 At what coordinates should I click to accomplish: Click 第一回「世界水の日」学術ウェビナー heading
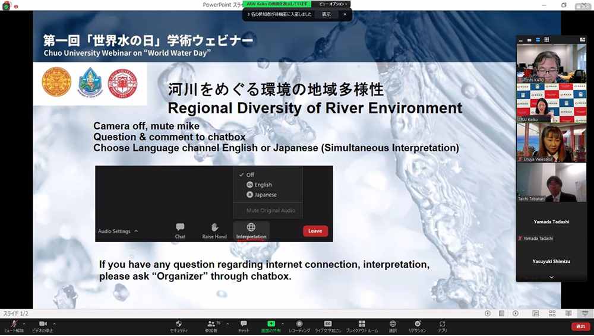pyautogui.click(x=148, y=40)
